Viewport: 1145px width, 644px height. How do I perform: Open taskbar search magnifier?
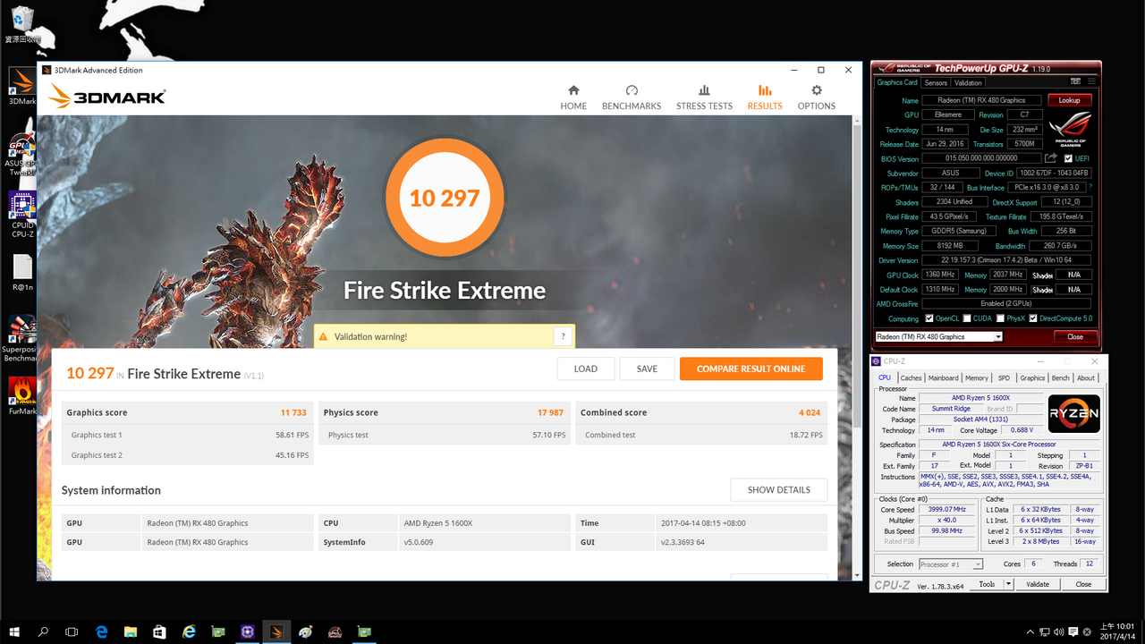tap(43, 631)
